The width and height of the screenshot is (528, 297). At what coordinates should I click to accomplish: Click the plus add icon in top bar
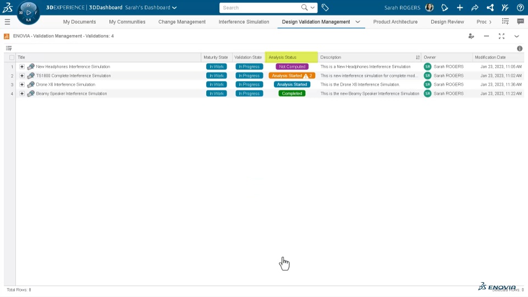coord(460,7)
